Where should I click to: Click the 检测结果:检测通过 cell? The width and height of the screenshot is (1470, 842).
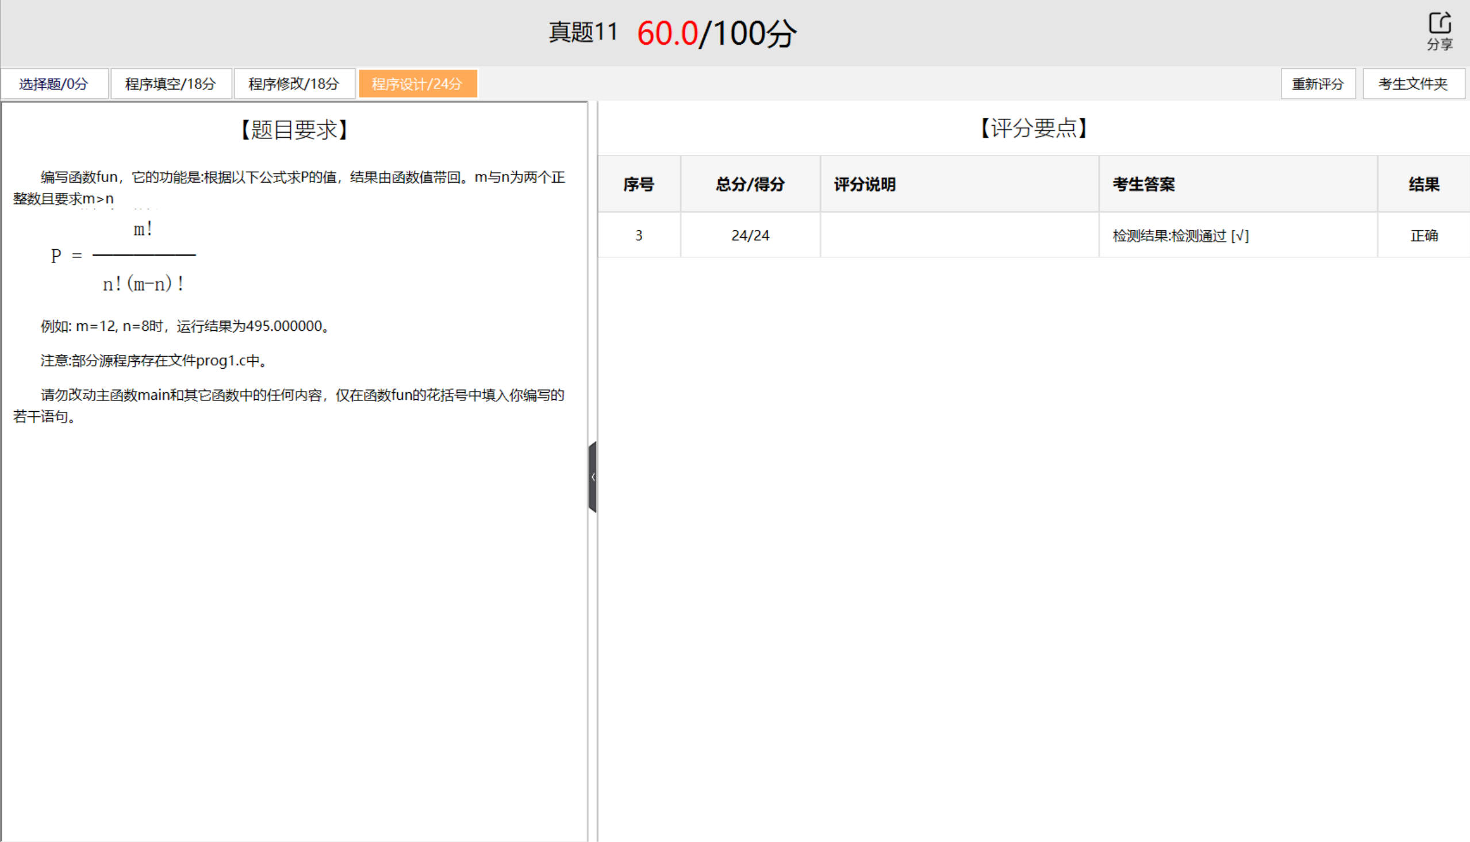coord(1238,235)
